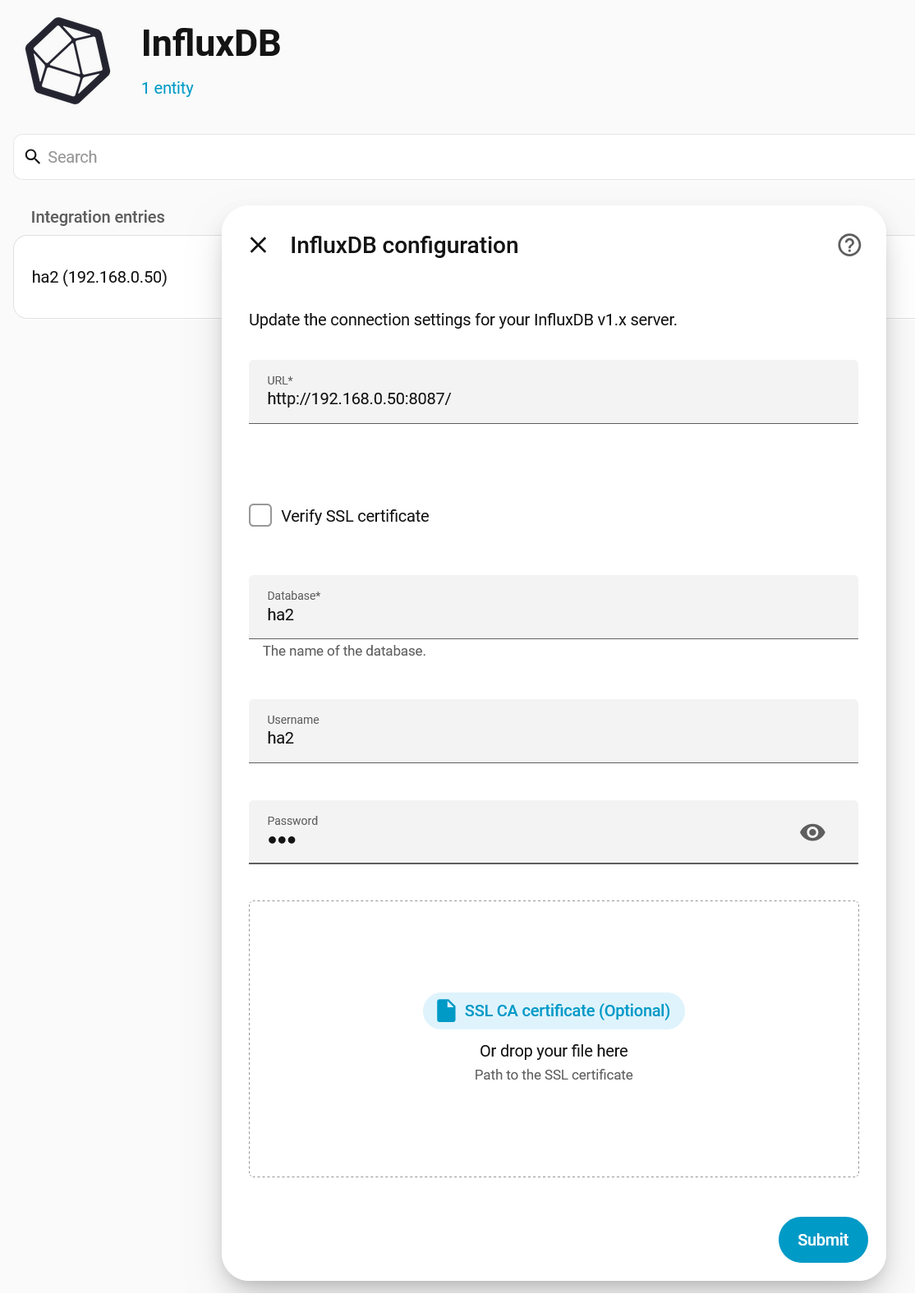Click the InfluxDB page title
Viewport: 915px width, 1294px height.
click(211, 44)
